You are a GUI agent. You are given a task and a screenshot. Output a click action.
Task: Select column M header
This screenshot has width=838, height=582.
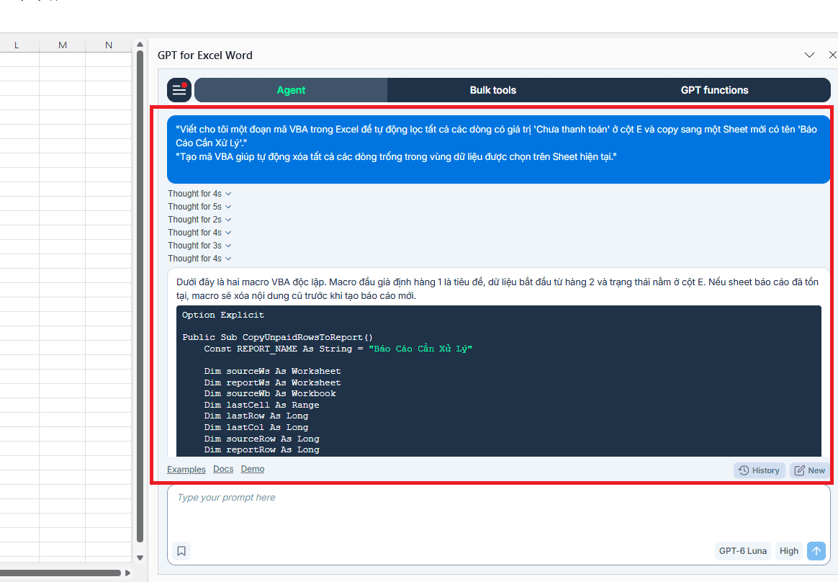(x=63, y=45)
